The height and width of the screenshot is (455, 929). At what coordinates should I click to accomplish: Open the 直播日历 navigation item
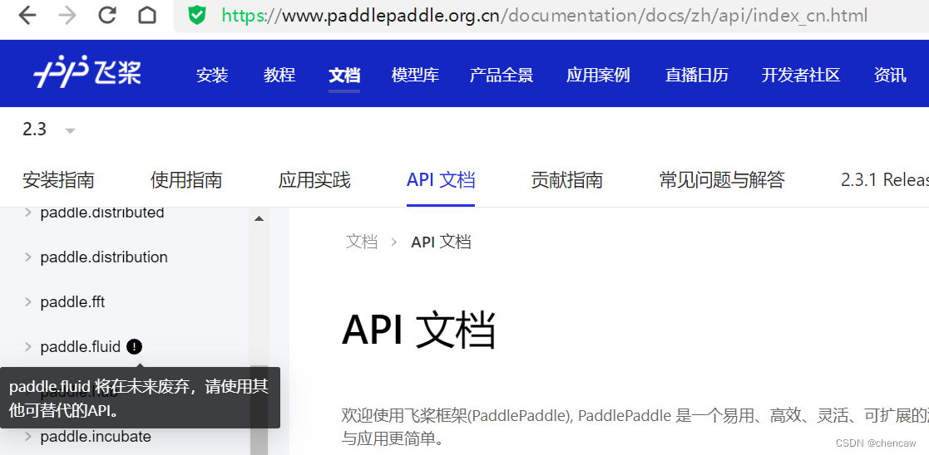pos(697,76)
